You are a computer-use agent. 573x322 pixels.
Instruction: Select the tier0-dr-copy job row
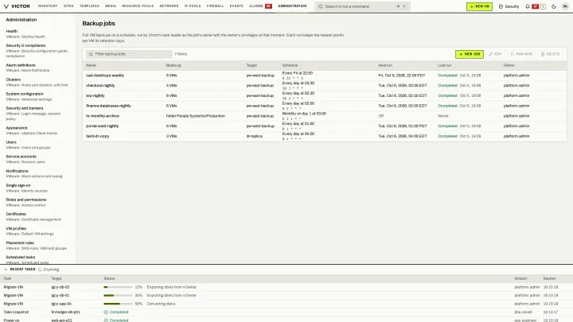tap(325, 136)
